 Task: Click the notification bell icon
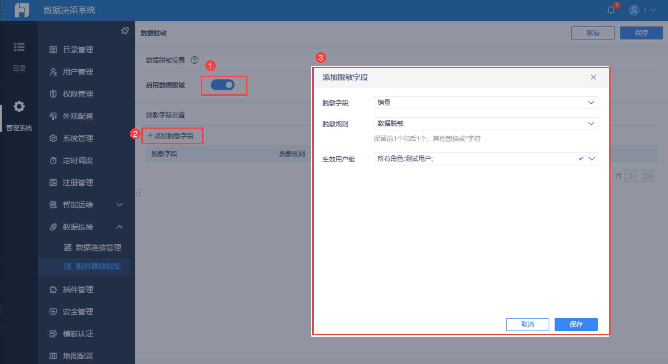(611, 10)
